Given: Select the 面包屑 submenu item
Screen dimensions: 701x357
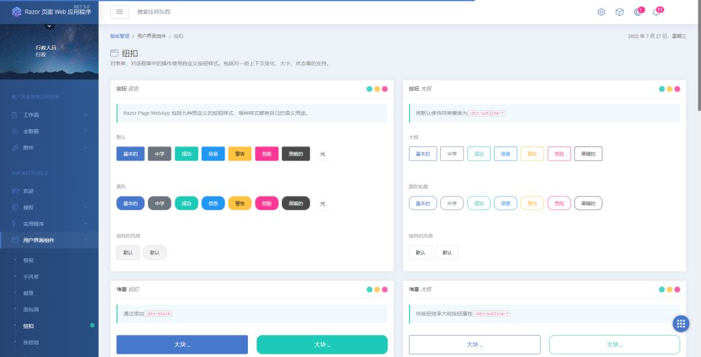Looking at the screenshot, I should [31, 310].
